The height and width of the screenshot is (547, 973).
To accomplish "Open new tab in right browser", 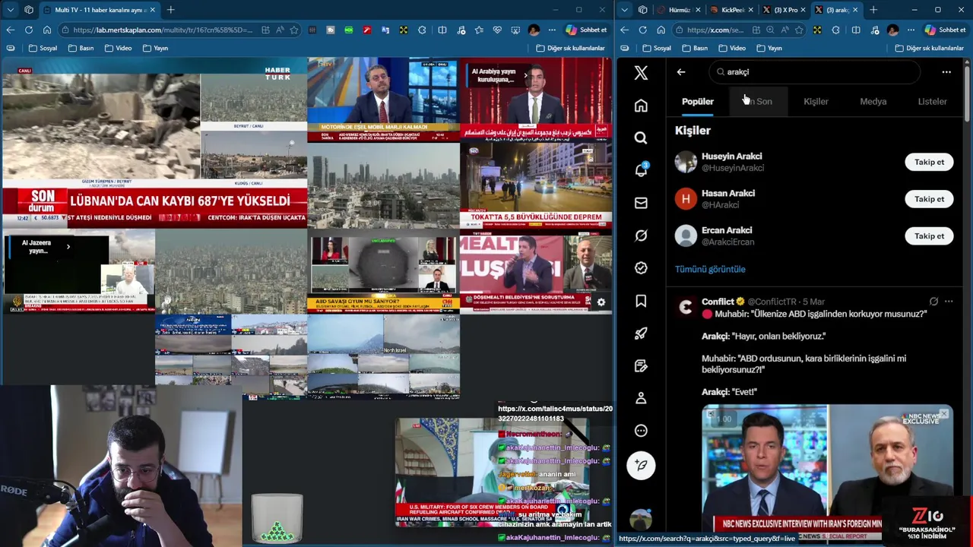I will (x=873, y=10).
